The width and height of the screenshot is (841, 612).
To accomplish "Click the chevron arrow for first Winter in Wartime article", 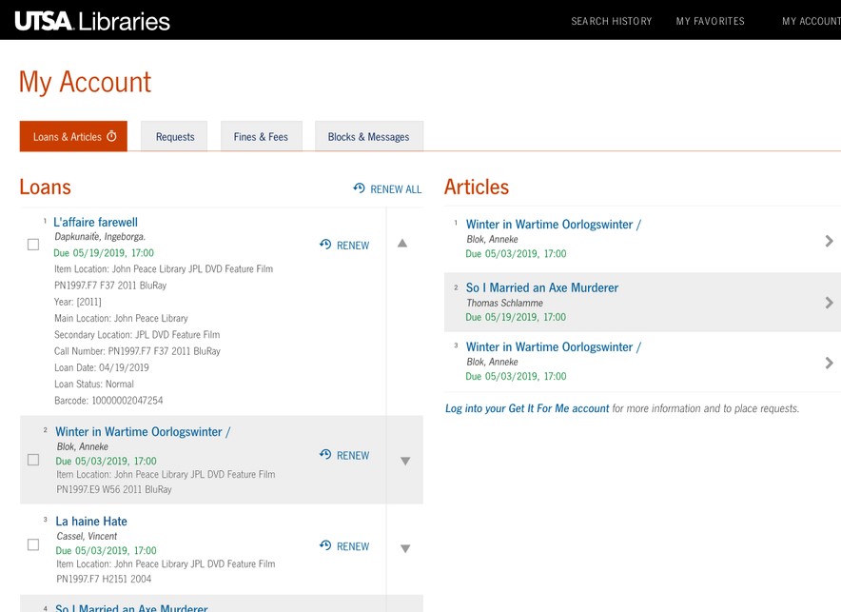I will click(x=829, y=240).
